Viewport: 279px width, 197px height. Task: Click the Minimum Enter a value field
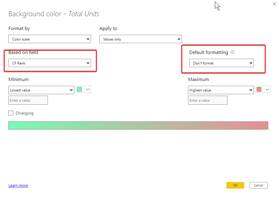pos(28,100)
